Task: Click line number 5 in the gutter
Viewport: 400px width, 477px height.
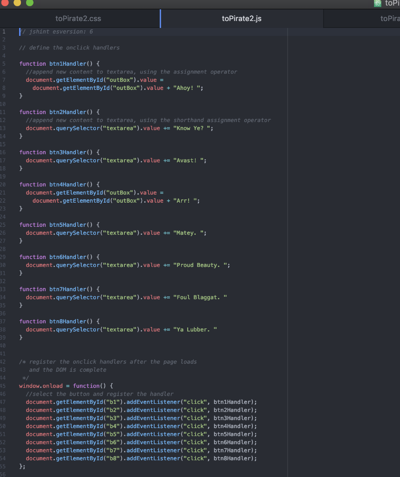Action: pyautogui.click(x=4, y=64)
